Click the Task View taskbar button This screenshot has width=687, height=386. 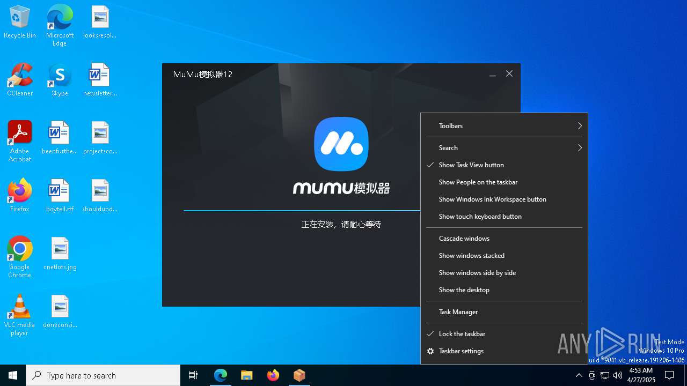coord(193,375)
